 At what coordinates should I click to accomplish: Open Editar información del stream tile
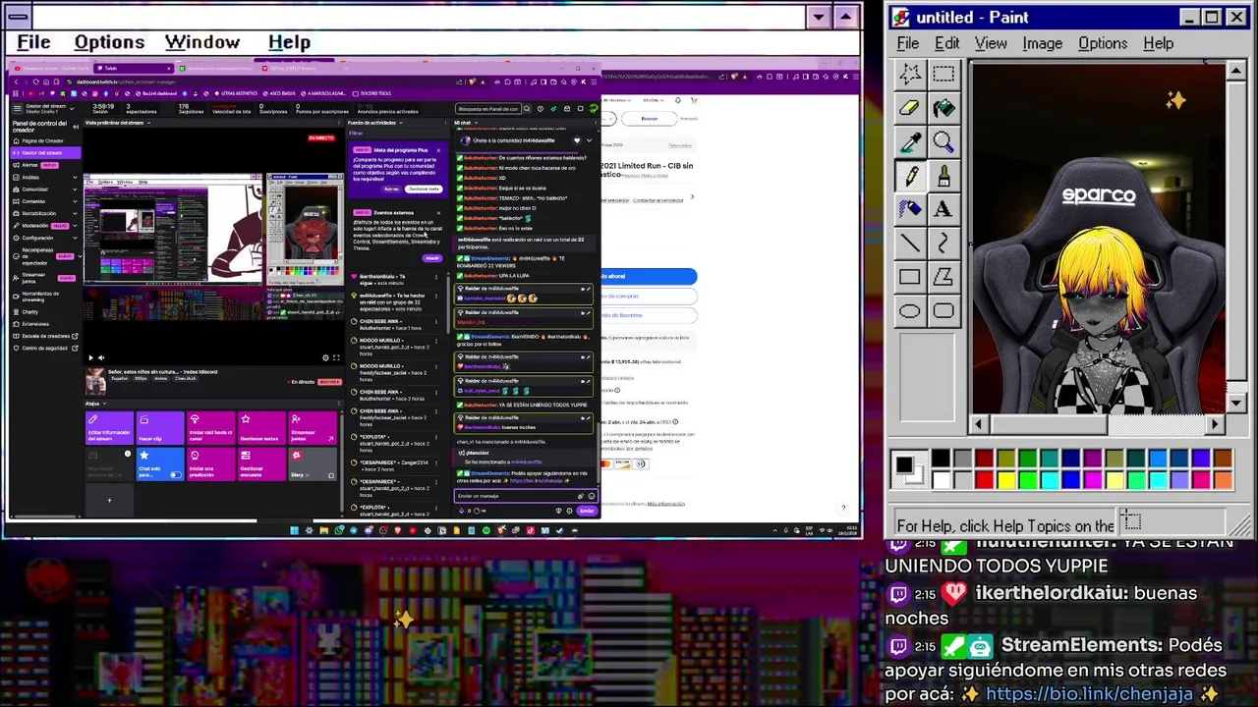(x=109, y=428)
